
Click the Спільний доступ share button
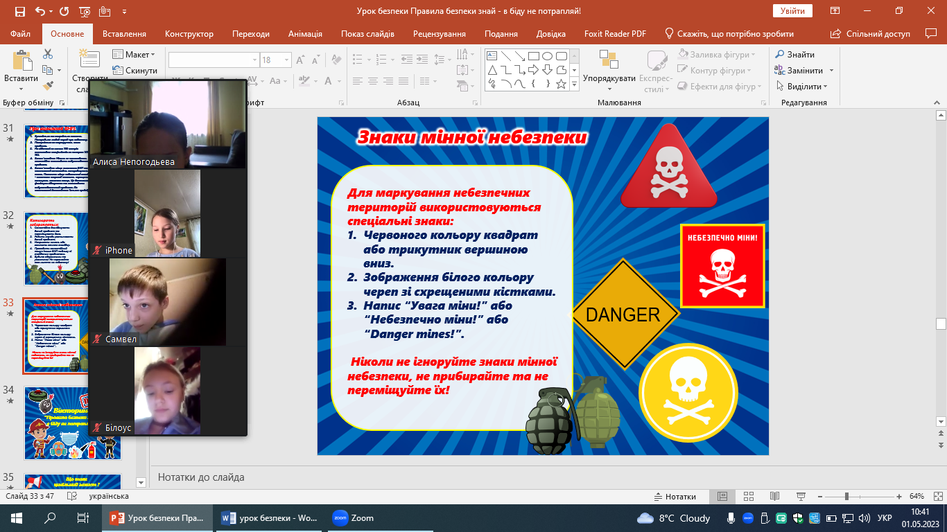tap(871, 33)
